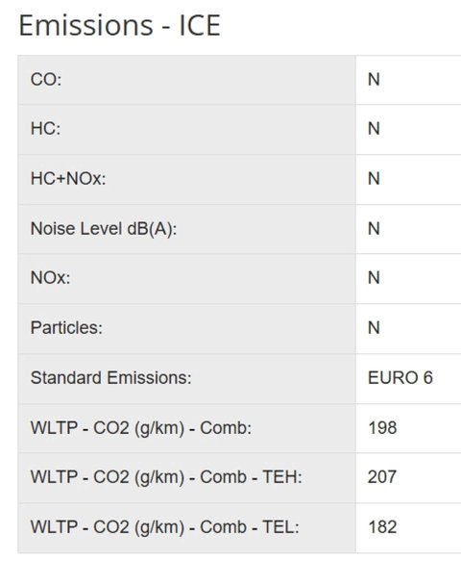Screen dimensions: 461x585
Task: Click the EURO 6 value
Action: point(400,378)
